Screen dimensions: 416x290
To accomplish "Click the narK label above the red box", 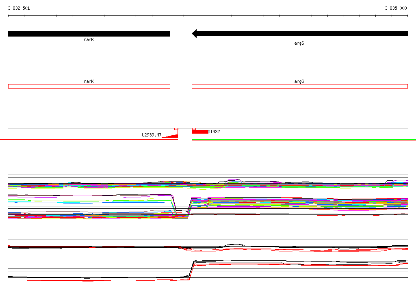I will point(89,82).
